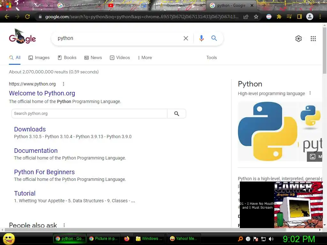Click the 9:02 PM clock
Image resolution: width=327 pixels, height=245 pixels.
tap(299, 239)
